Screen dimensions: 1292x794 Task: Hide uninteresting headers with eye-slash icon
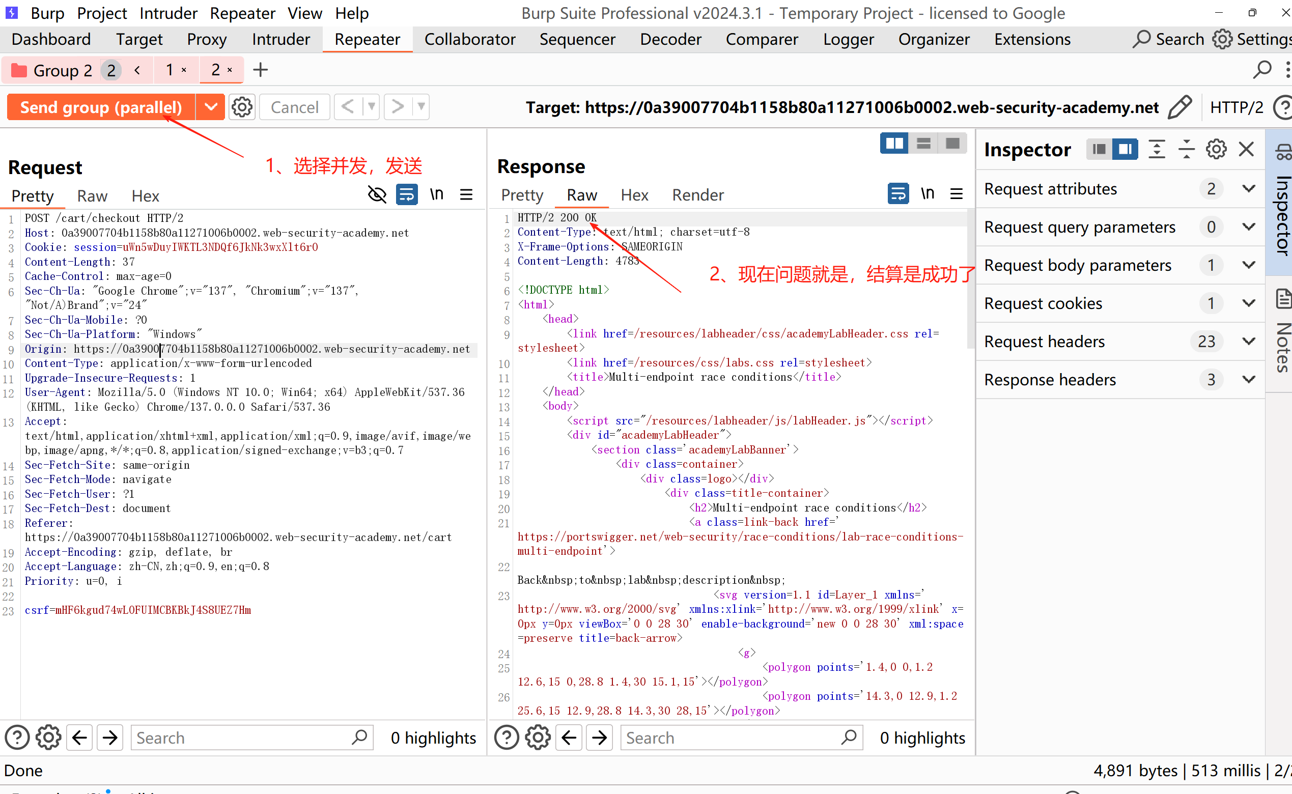point(377,195)
